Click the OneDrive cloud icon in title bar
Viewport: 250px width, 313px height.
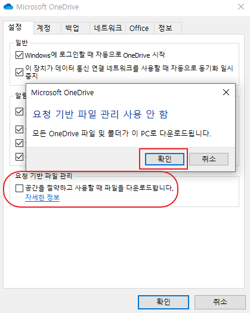[x=8, y=7]
